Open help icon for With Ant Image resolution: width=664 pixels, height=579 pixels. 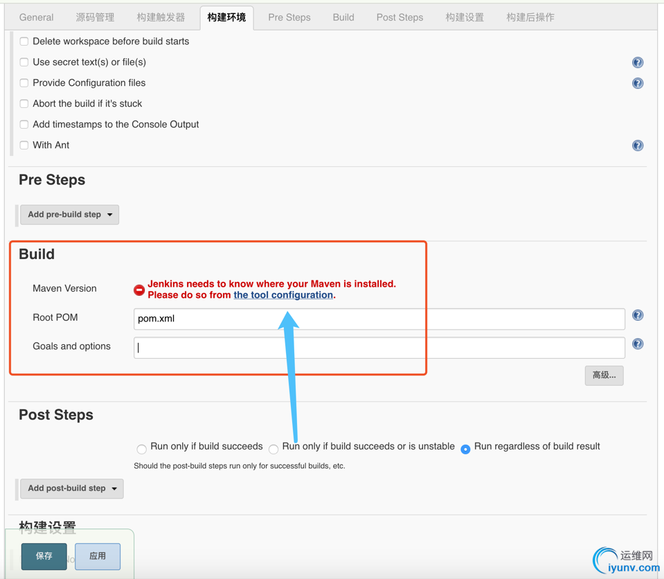click(x=637, y=145)
